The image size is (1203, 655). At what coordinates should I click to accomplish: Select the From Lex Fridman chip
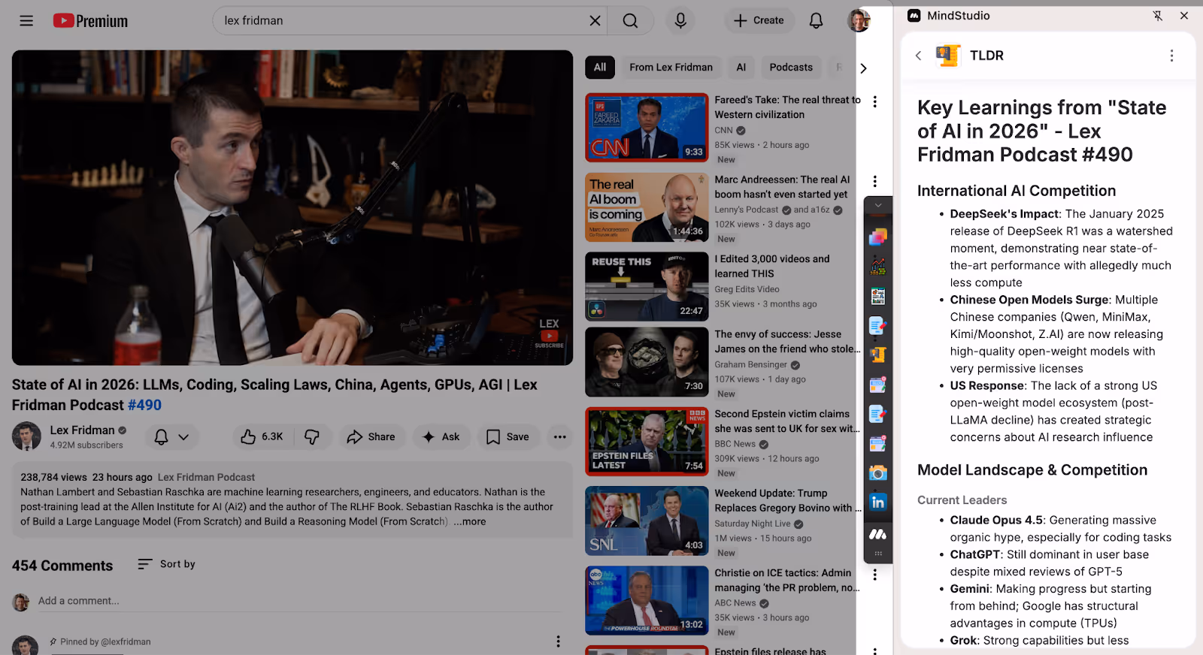(x=671, y=68)
